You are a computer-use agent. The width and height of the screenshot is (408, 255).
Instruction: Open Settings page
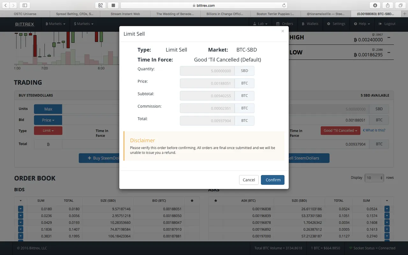click(336, 24)
